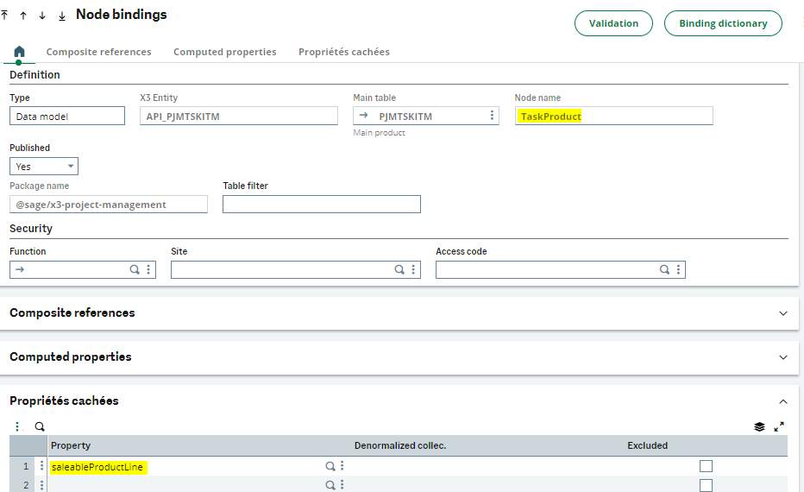Open saleableProductLine cell actions menu
Screen dimensions: 804x492
[342, 466]
